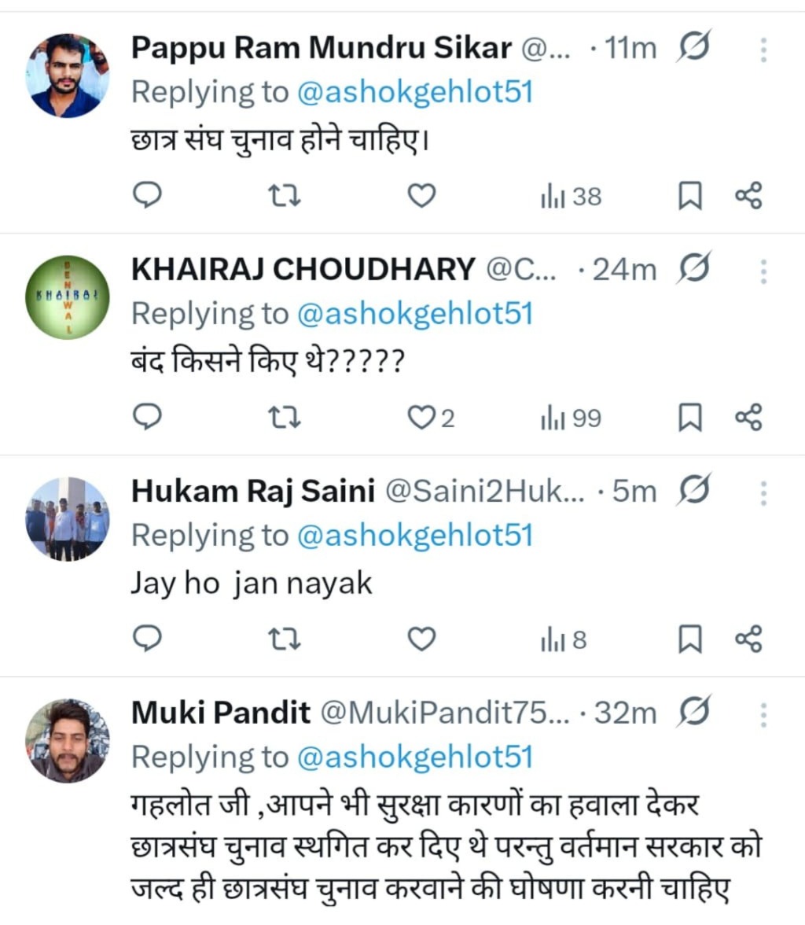Open @ashokgehlot51 link in Muki Pandit's reply
The height and width of the screenshot is (925, 805).
(415, 757)
